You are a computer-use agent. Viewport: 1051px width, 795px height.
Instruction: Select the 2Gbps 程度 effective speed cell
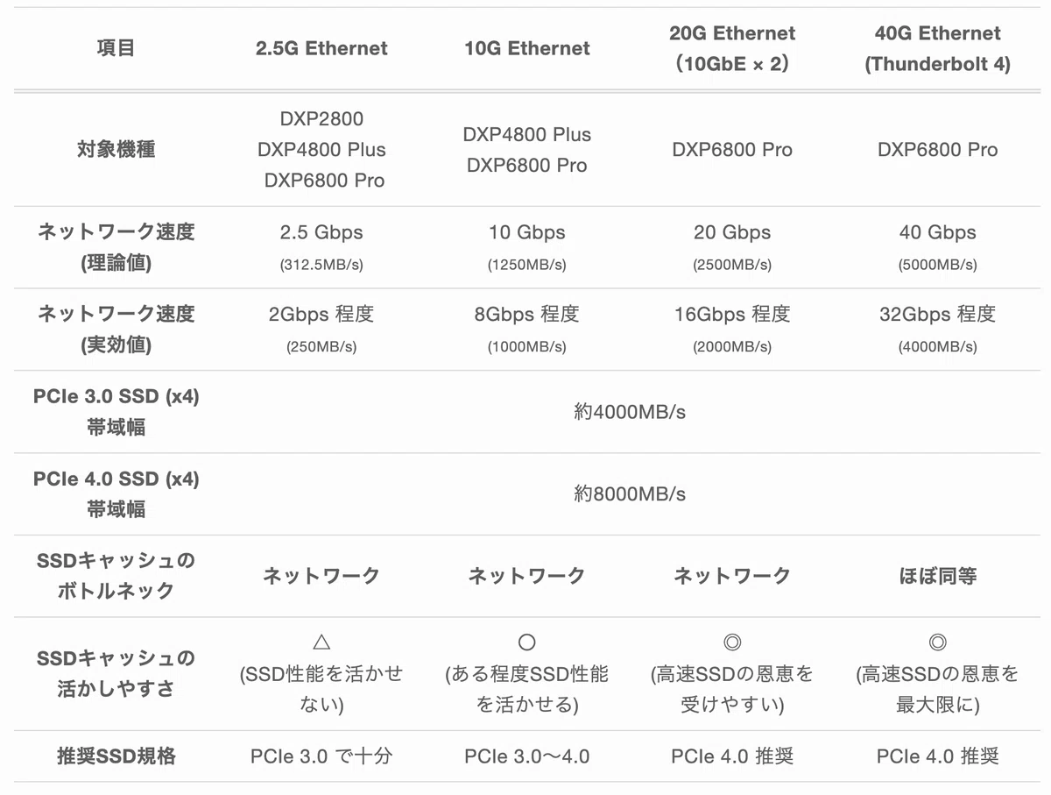tap(321, 314)
